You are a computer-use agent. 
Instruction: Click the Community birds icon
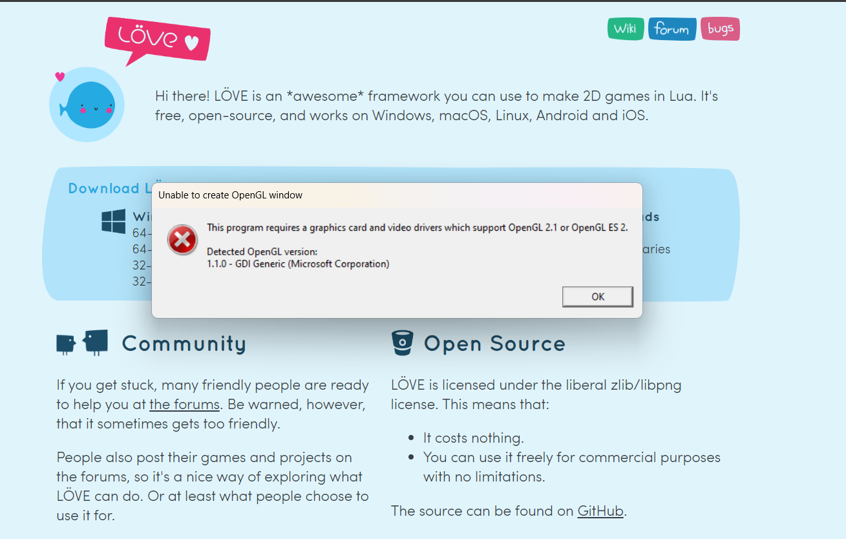click(x=82, y=343)
